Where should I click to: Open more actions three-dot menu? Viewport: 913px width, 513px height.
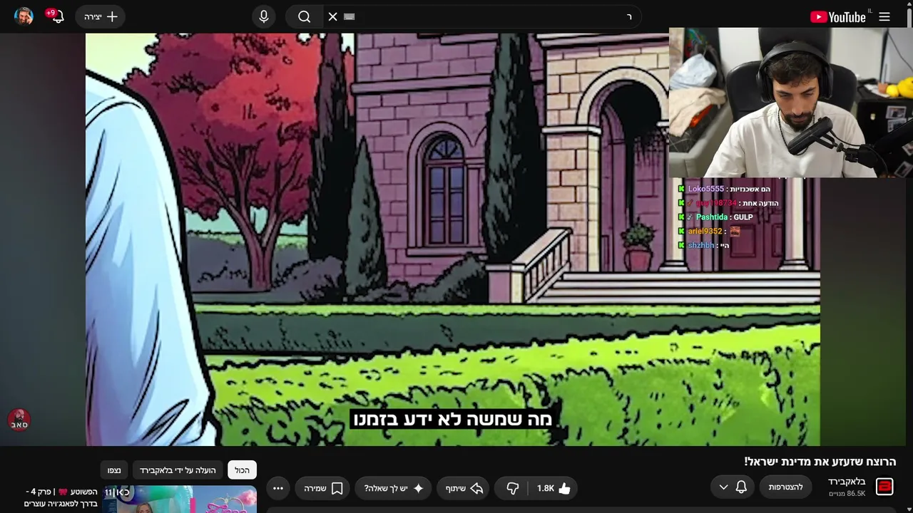tap(278, 488)
